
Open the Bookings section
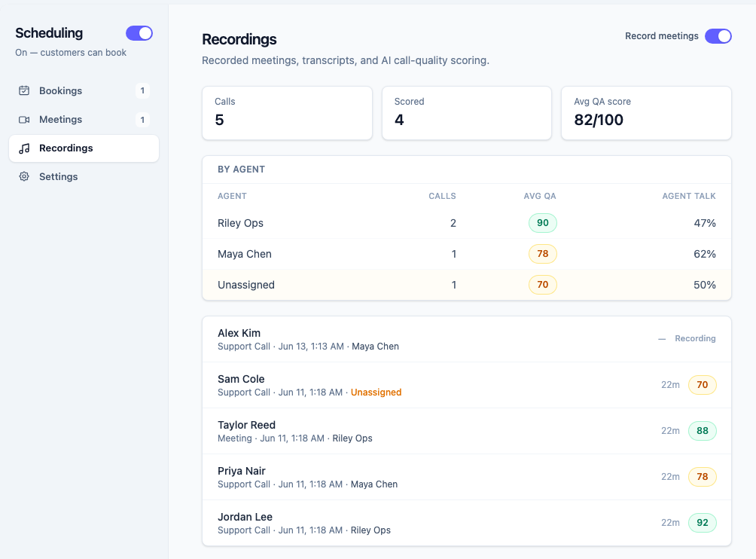point(84,90)
